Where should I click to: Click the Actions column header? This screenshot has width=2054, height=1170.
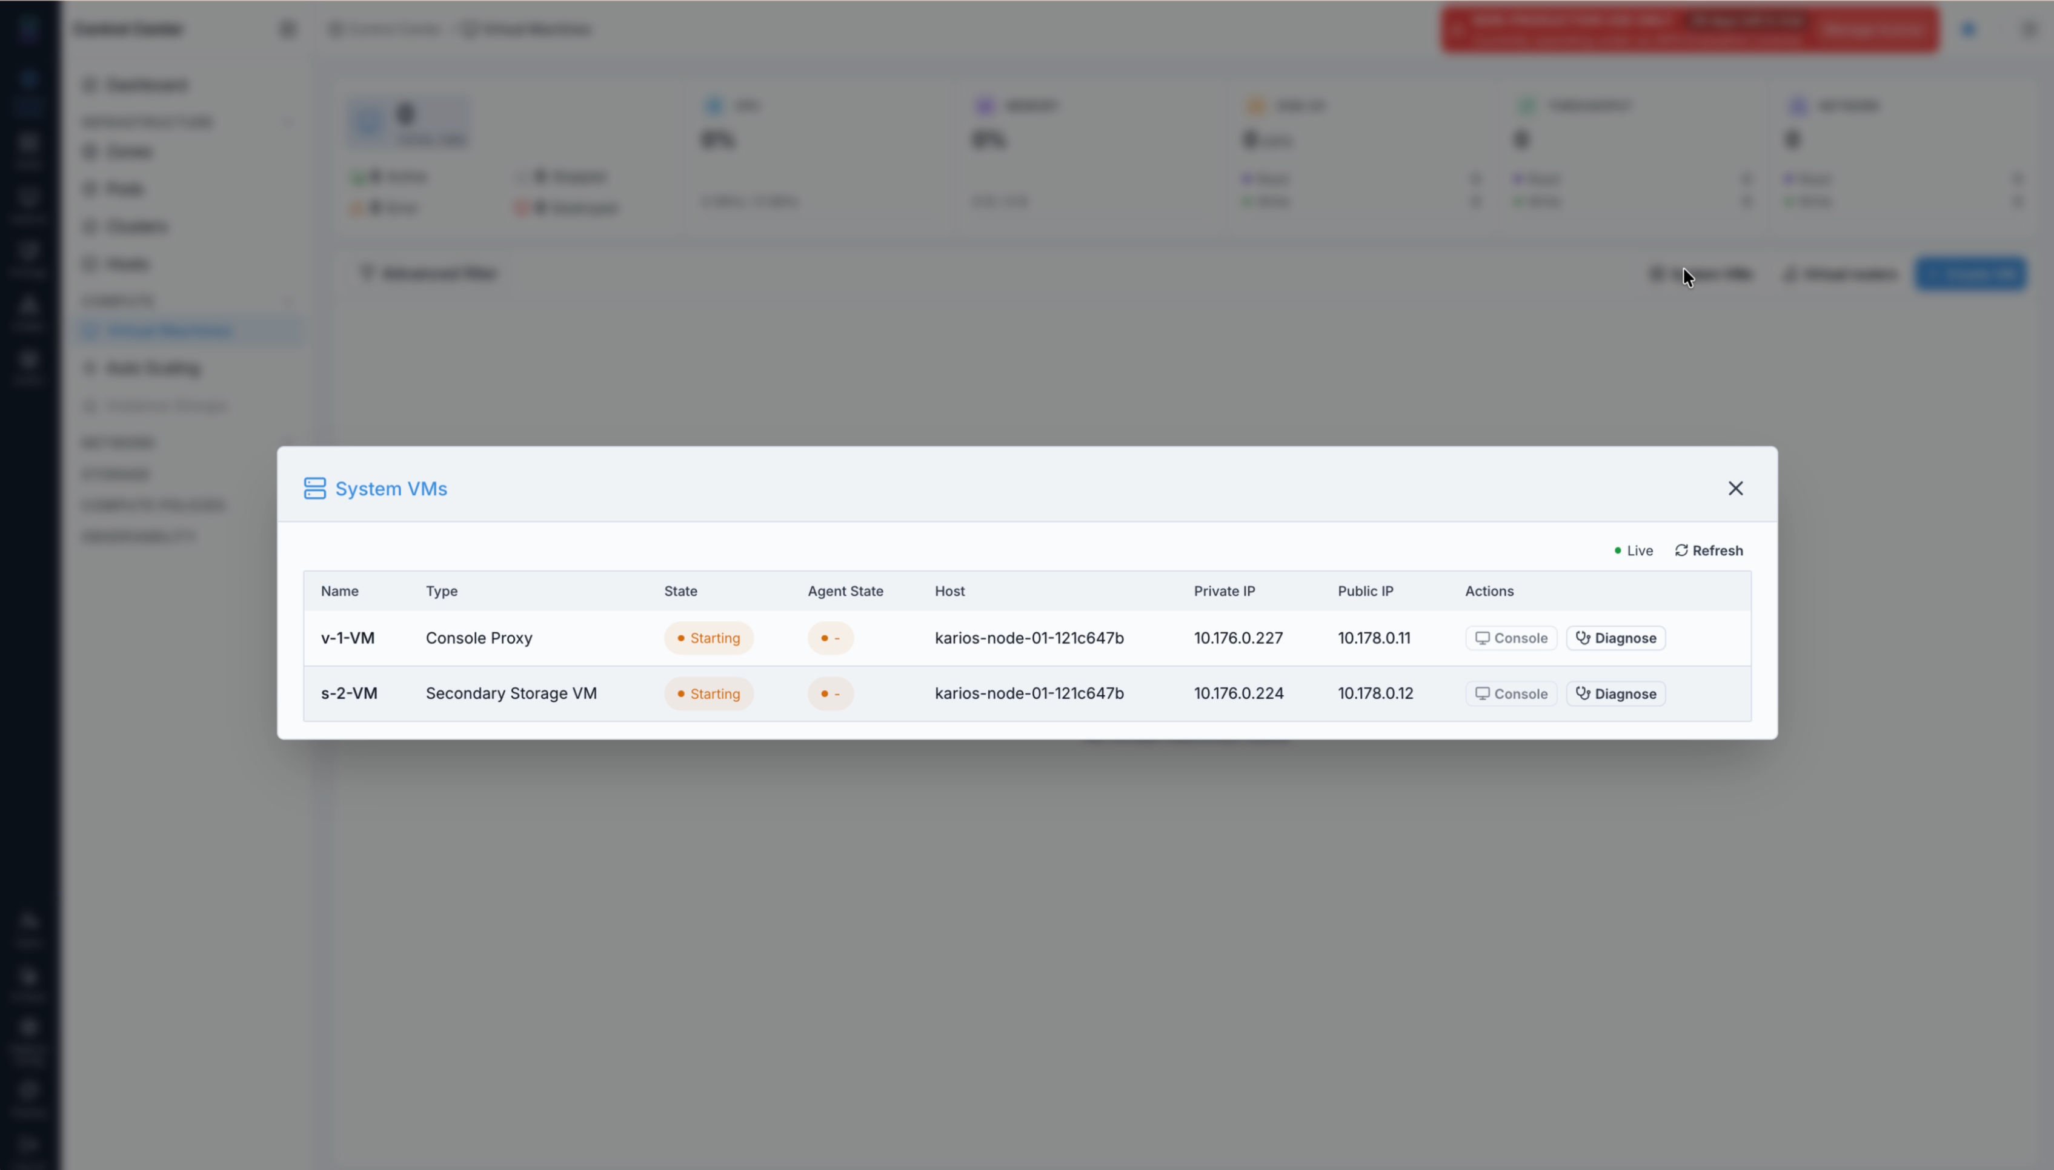point(1489,592)
